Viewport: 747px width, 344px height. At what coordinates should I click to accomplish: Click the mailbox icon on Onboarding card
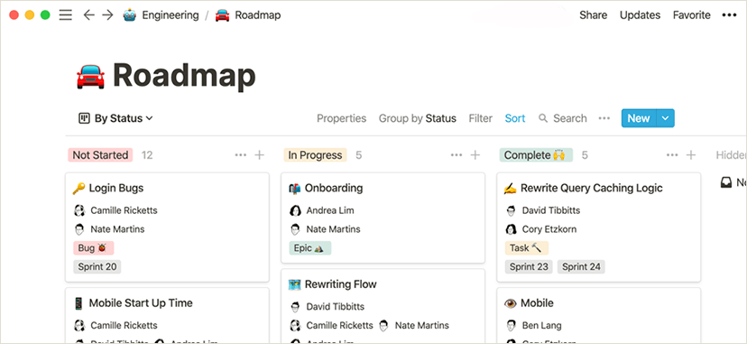pyautogui.click(x=295, y=188)
